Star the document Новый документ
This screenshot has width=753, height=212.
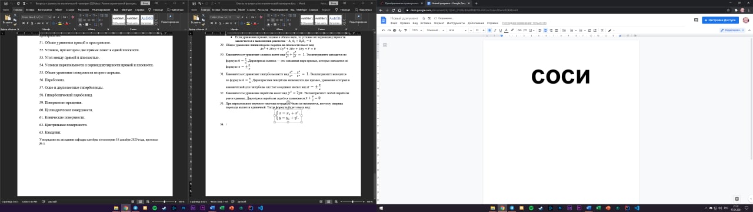[424, 18]
